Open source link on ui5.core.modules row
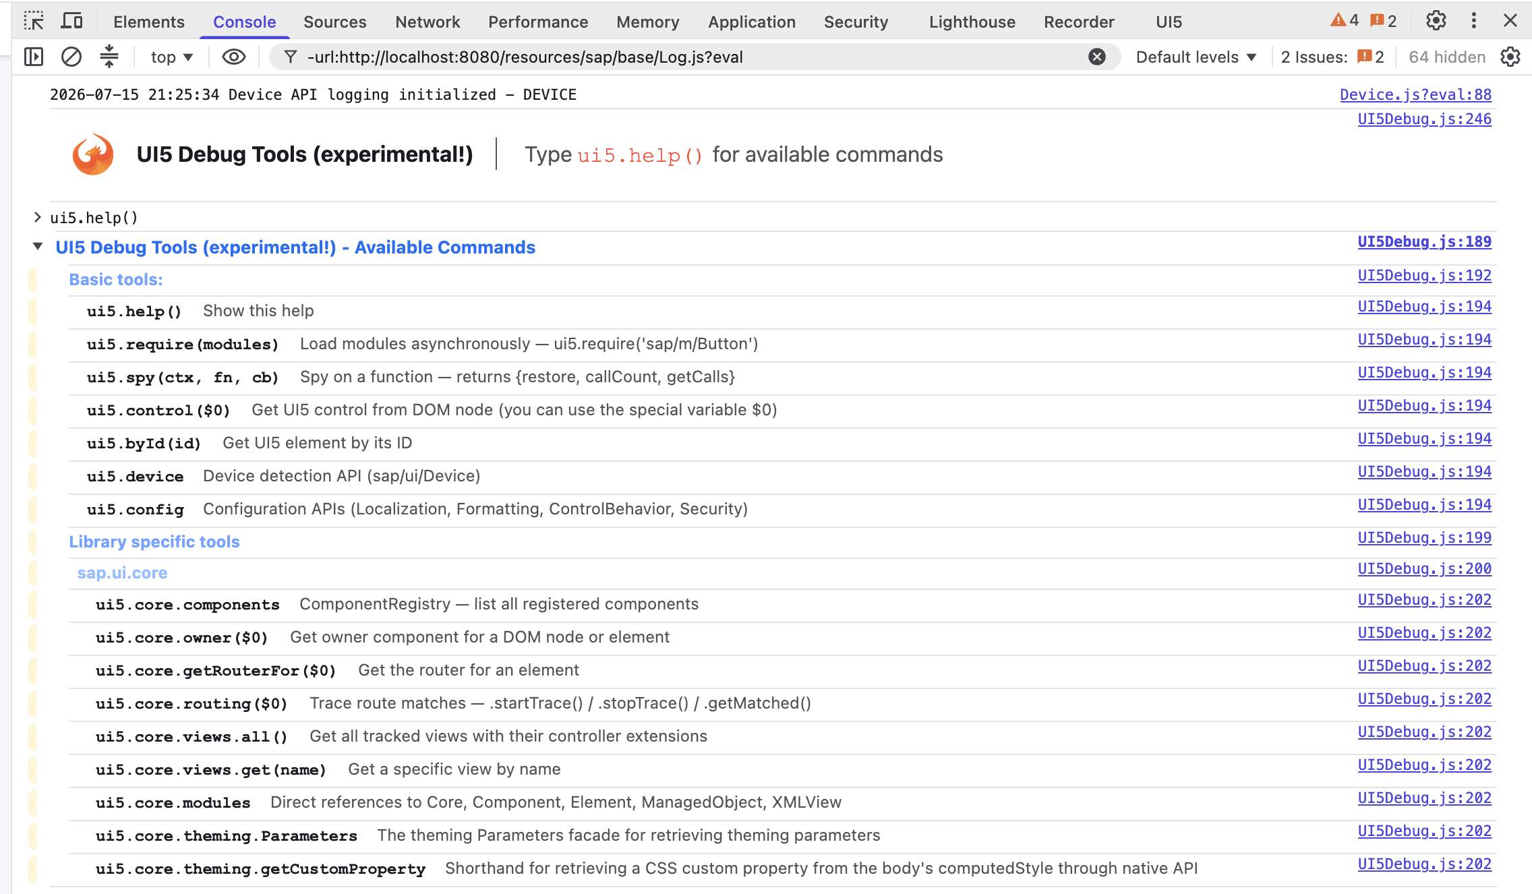 1424,798
